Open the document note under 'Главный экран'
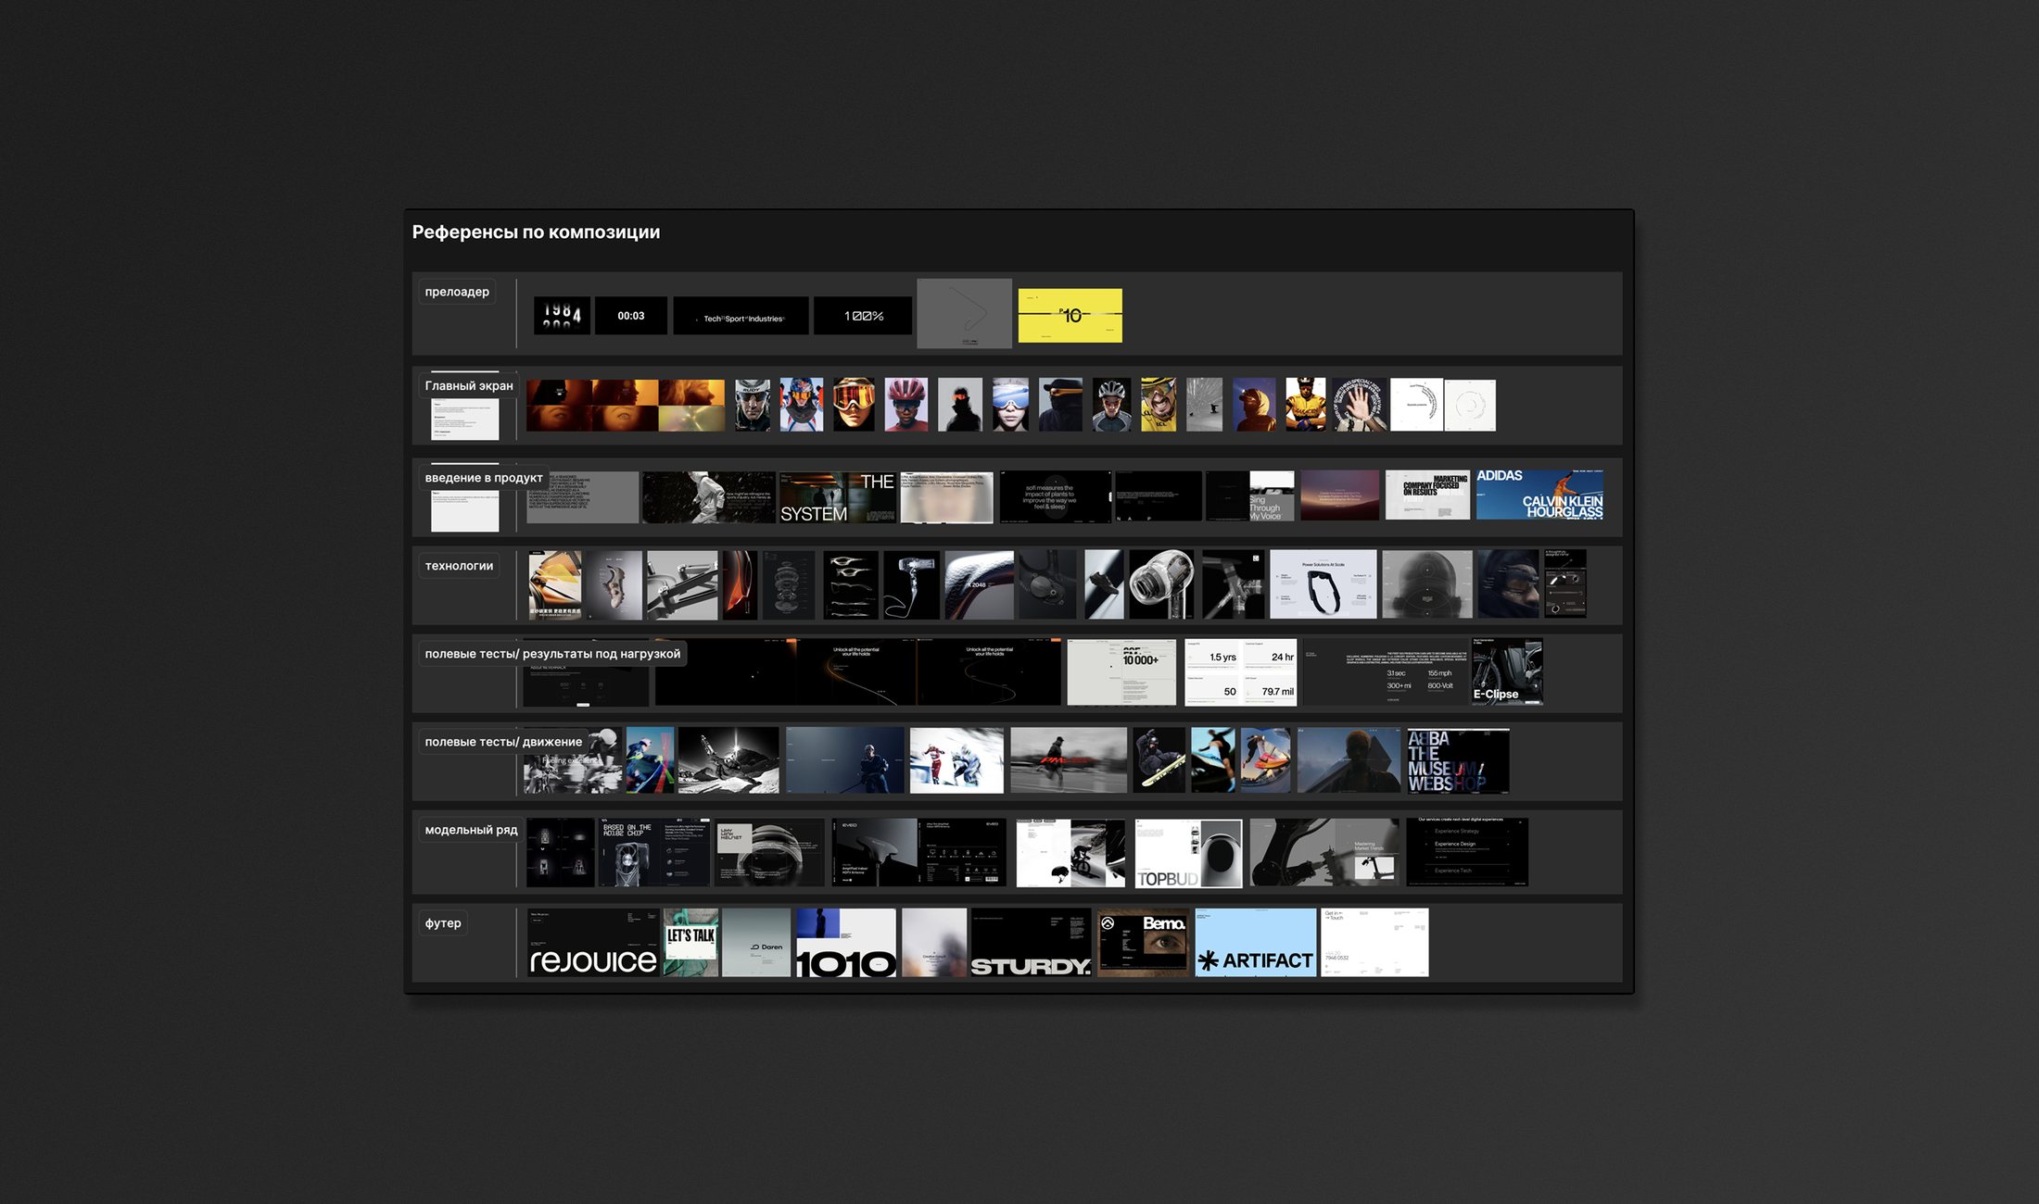The height and width of the screenshot is (1204, 2039). tap(465, 420)
